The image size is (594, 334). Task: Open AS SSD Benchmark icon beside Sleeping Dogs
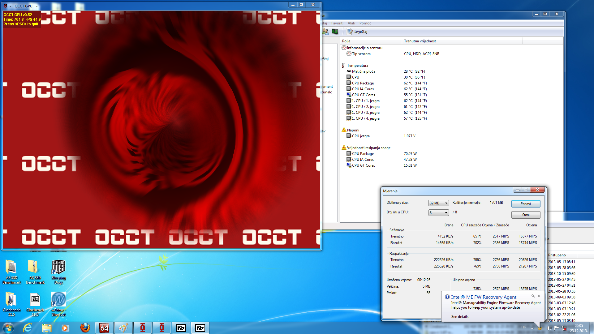click(35, 272)
